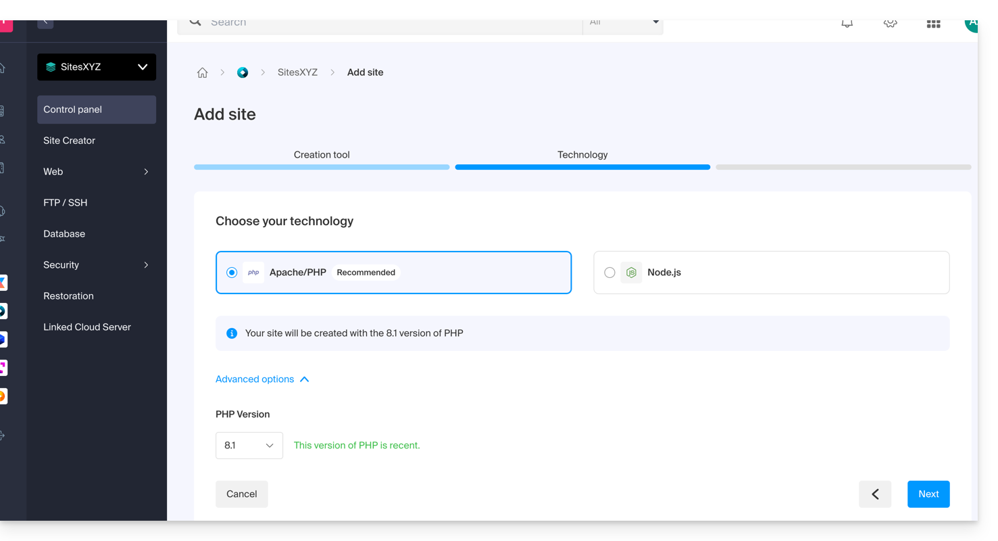The image size is (998, 541).
Task: Select the Node.js radio button
Action: point(609,273)
